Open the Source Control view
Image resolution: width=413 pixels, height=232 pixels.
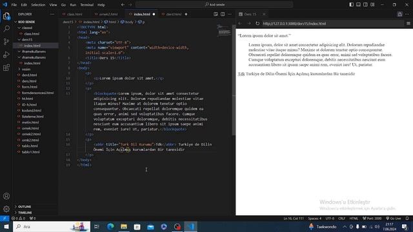(6, 41)
